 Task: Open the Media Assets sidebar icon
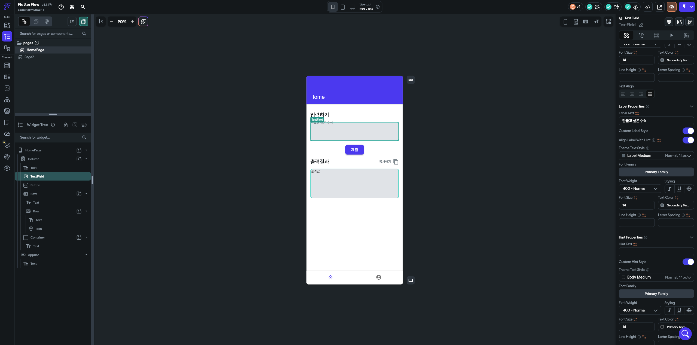(7, 111)
